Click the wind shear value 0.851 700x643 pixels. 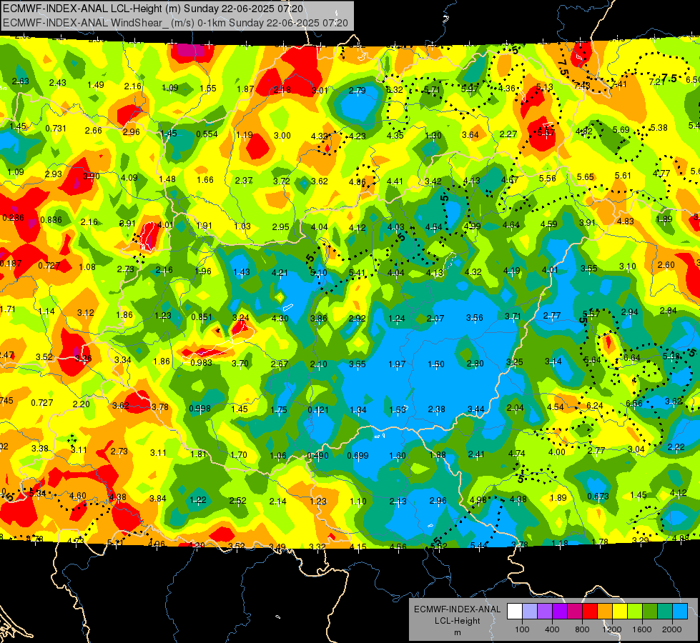point(202,316)
